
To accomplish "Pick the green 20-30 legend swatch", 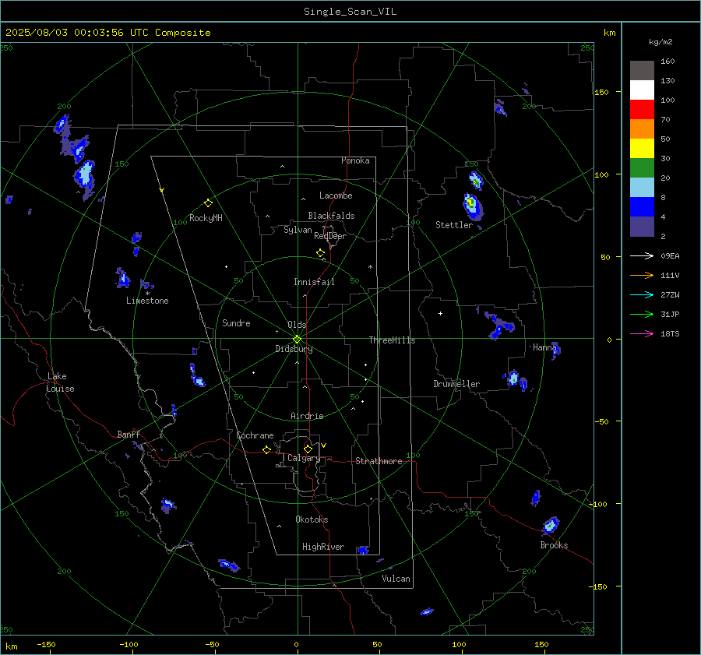I will pyautogui.click(x=642, y=168).
